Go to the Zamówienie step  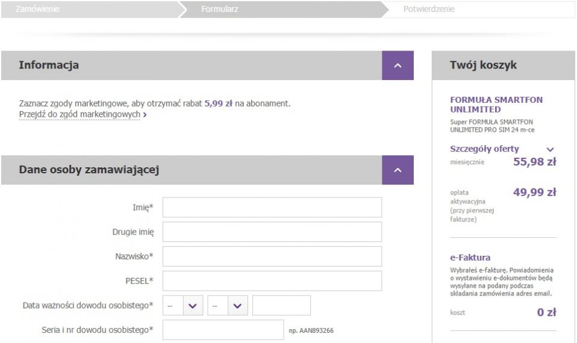[37, 9]
